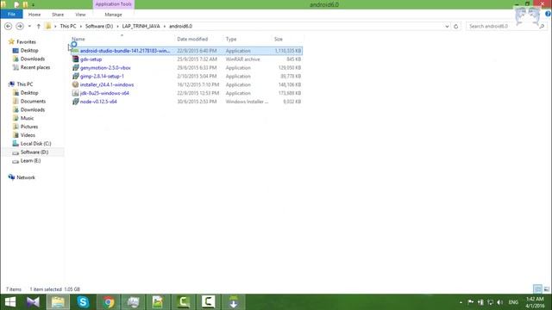Click the gdx-setup WinRAR icon
Screen dimensions: 552x310
pyautogui.click(x=75, y=59)
